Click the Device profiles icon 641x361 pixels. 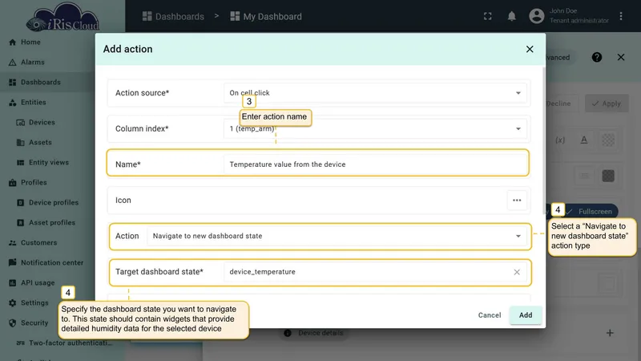21,203
